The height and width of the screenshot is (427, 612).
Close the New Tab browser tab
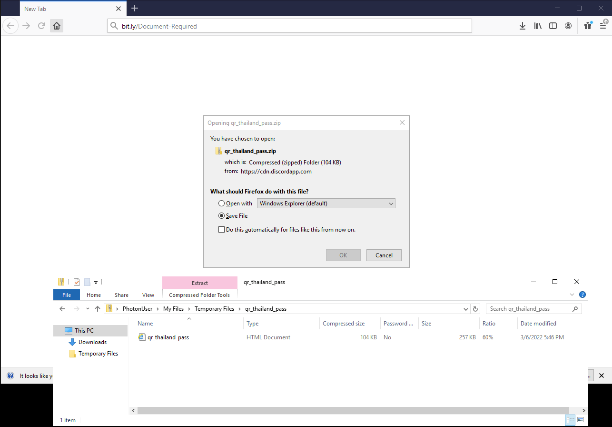(x=118, y=9)
